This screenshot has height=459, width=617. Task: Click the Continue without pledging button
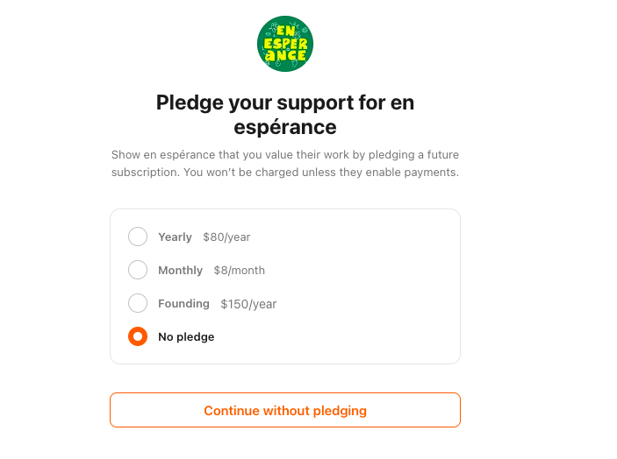coord(285,410)
